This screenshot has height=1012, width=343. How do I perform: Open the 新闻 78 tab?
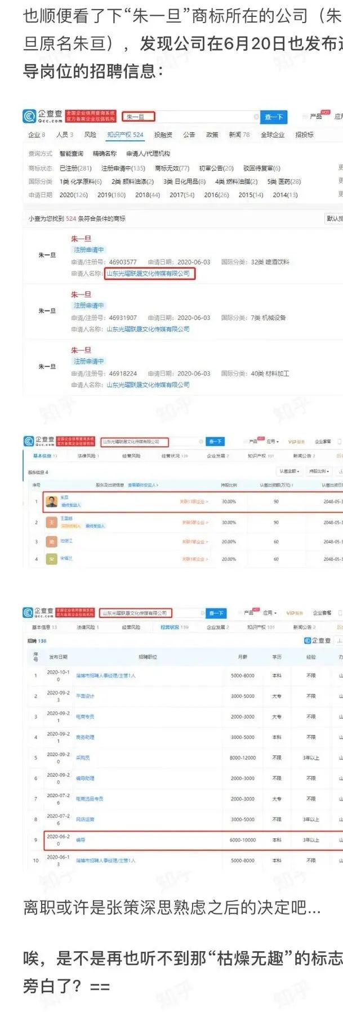[x=239, y=135]
